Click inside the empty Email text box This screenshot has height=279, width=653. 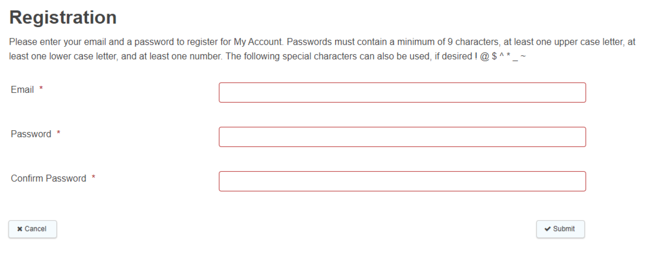402,92
